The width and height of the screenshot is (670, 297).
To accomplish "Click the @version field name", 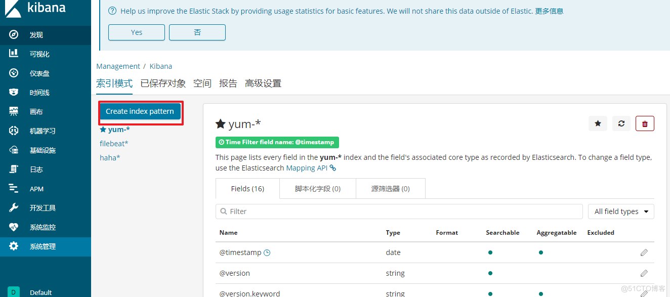I will [234, 273].
